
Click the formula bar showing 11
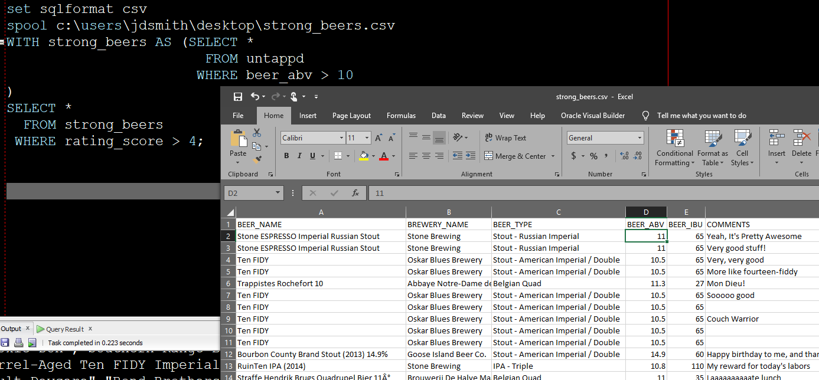coord(593,193)
